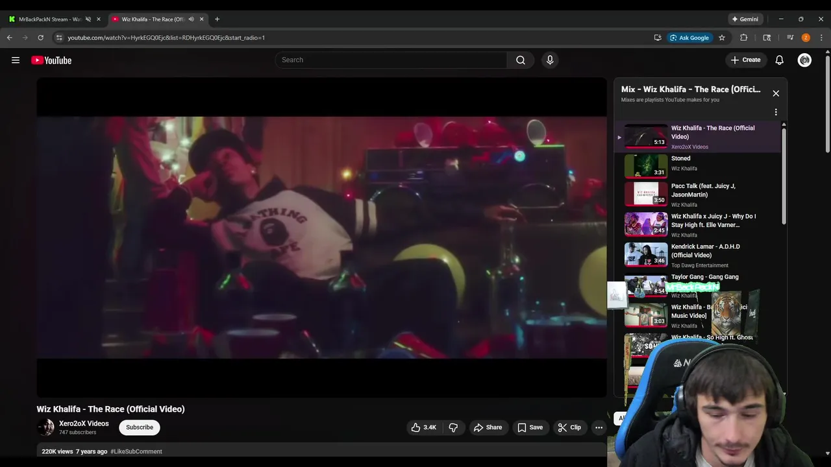Click the page vertical scrollbar
The height and width of the screenshot is (467, 831).
click(x=826, y=104)
